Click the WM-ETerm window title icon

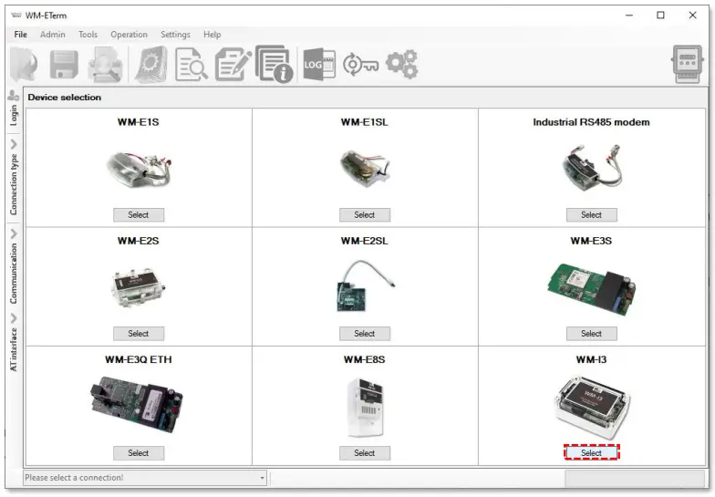(x=16, y=15)
